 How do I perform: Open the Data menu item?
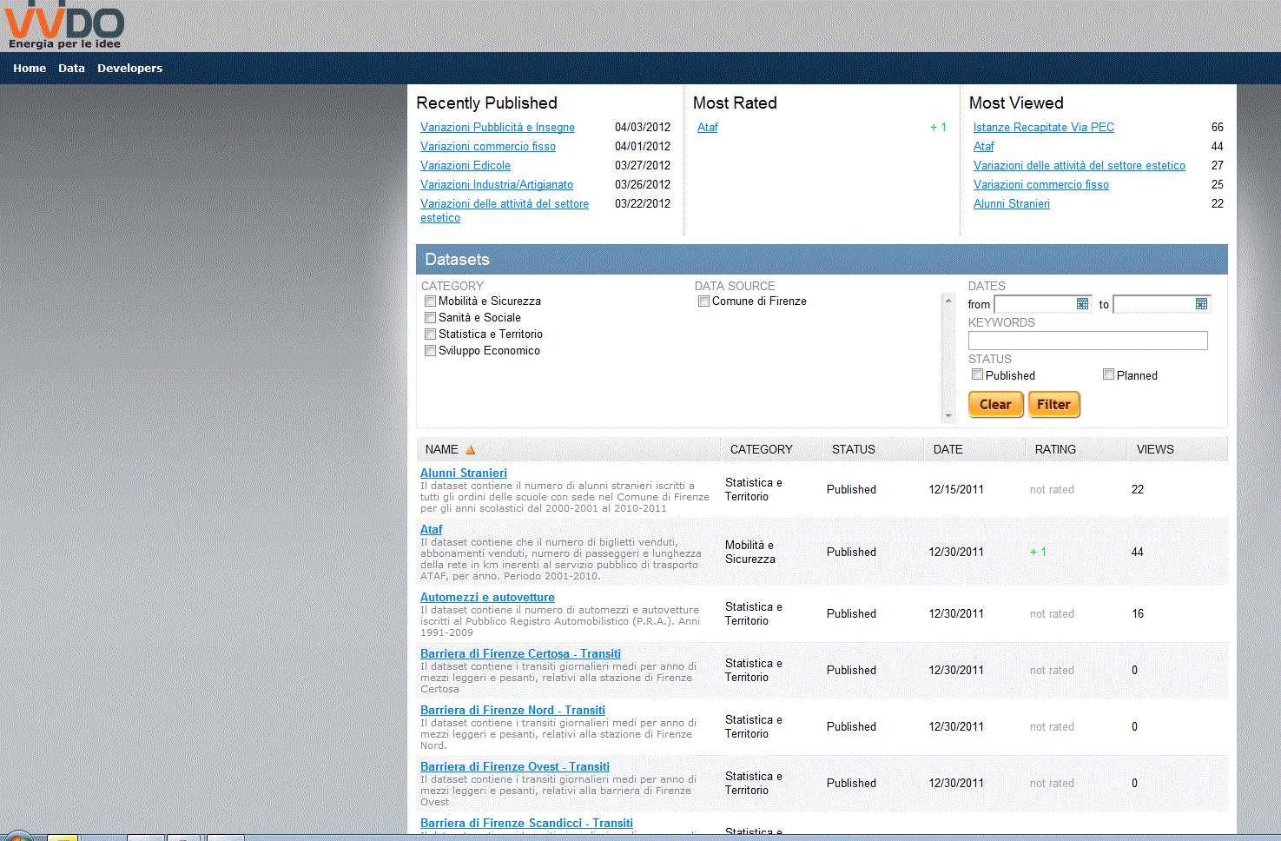pos(71,69)
